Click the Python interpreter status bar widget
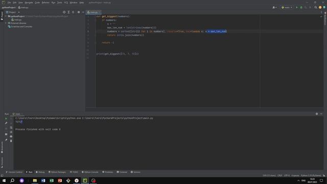 click(x=311, y=176)
